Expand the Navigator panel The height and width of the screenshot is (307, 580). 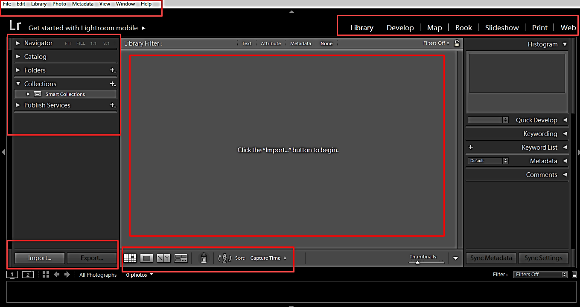(18, 43)
